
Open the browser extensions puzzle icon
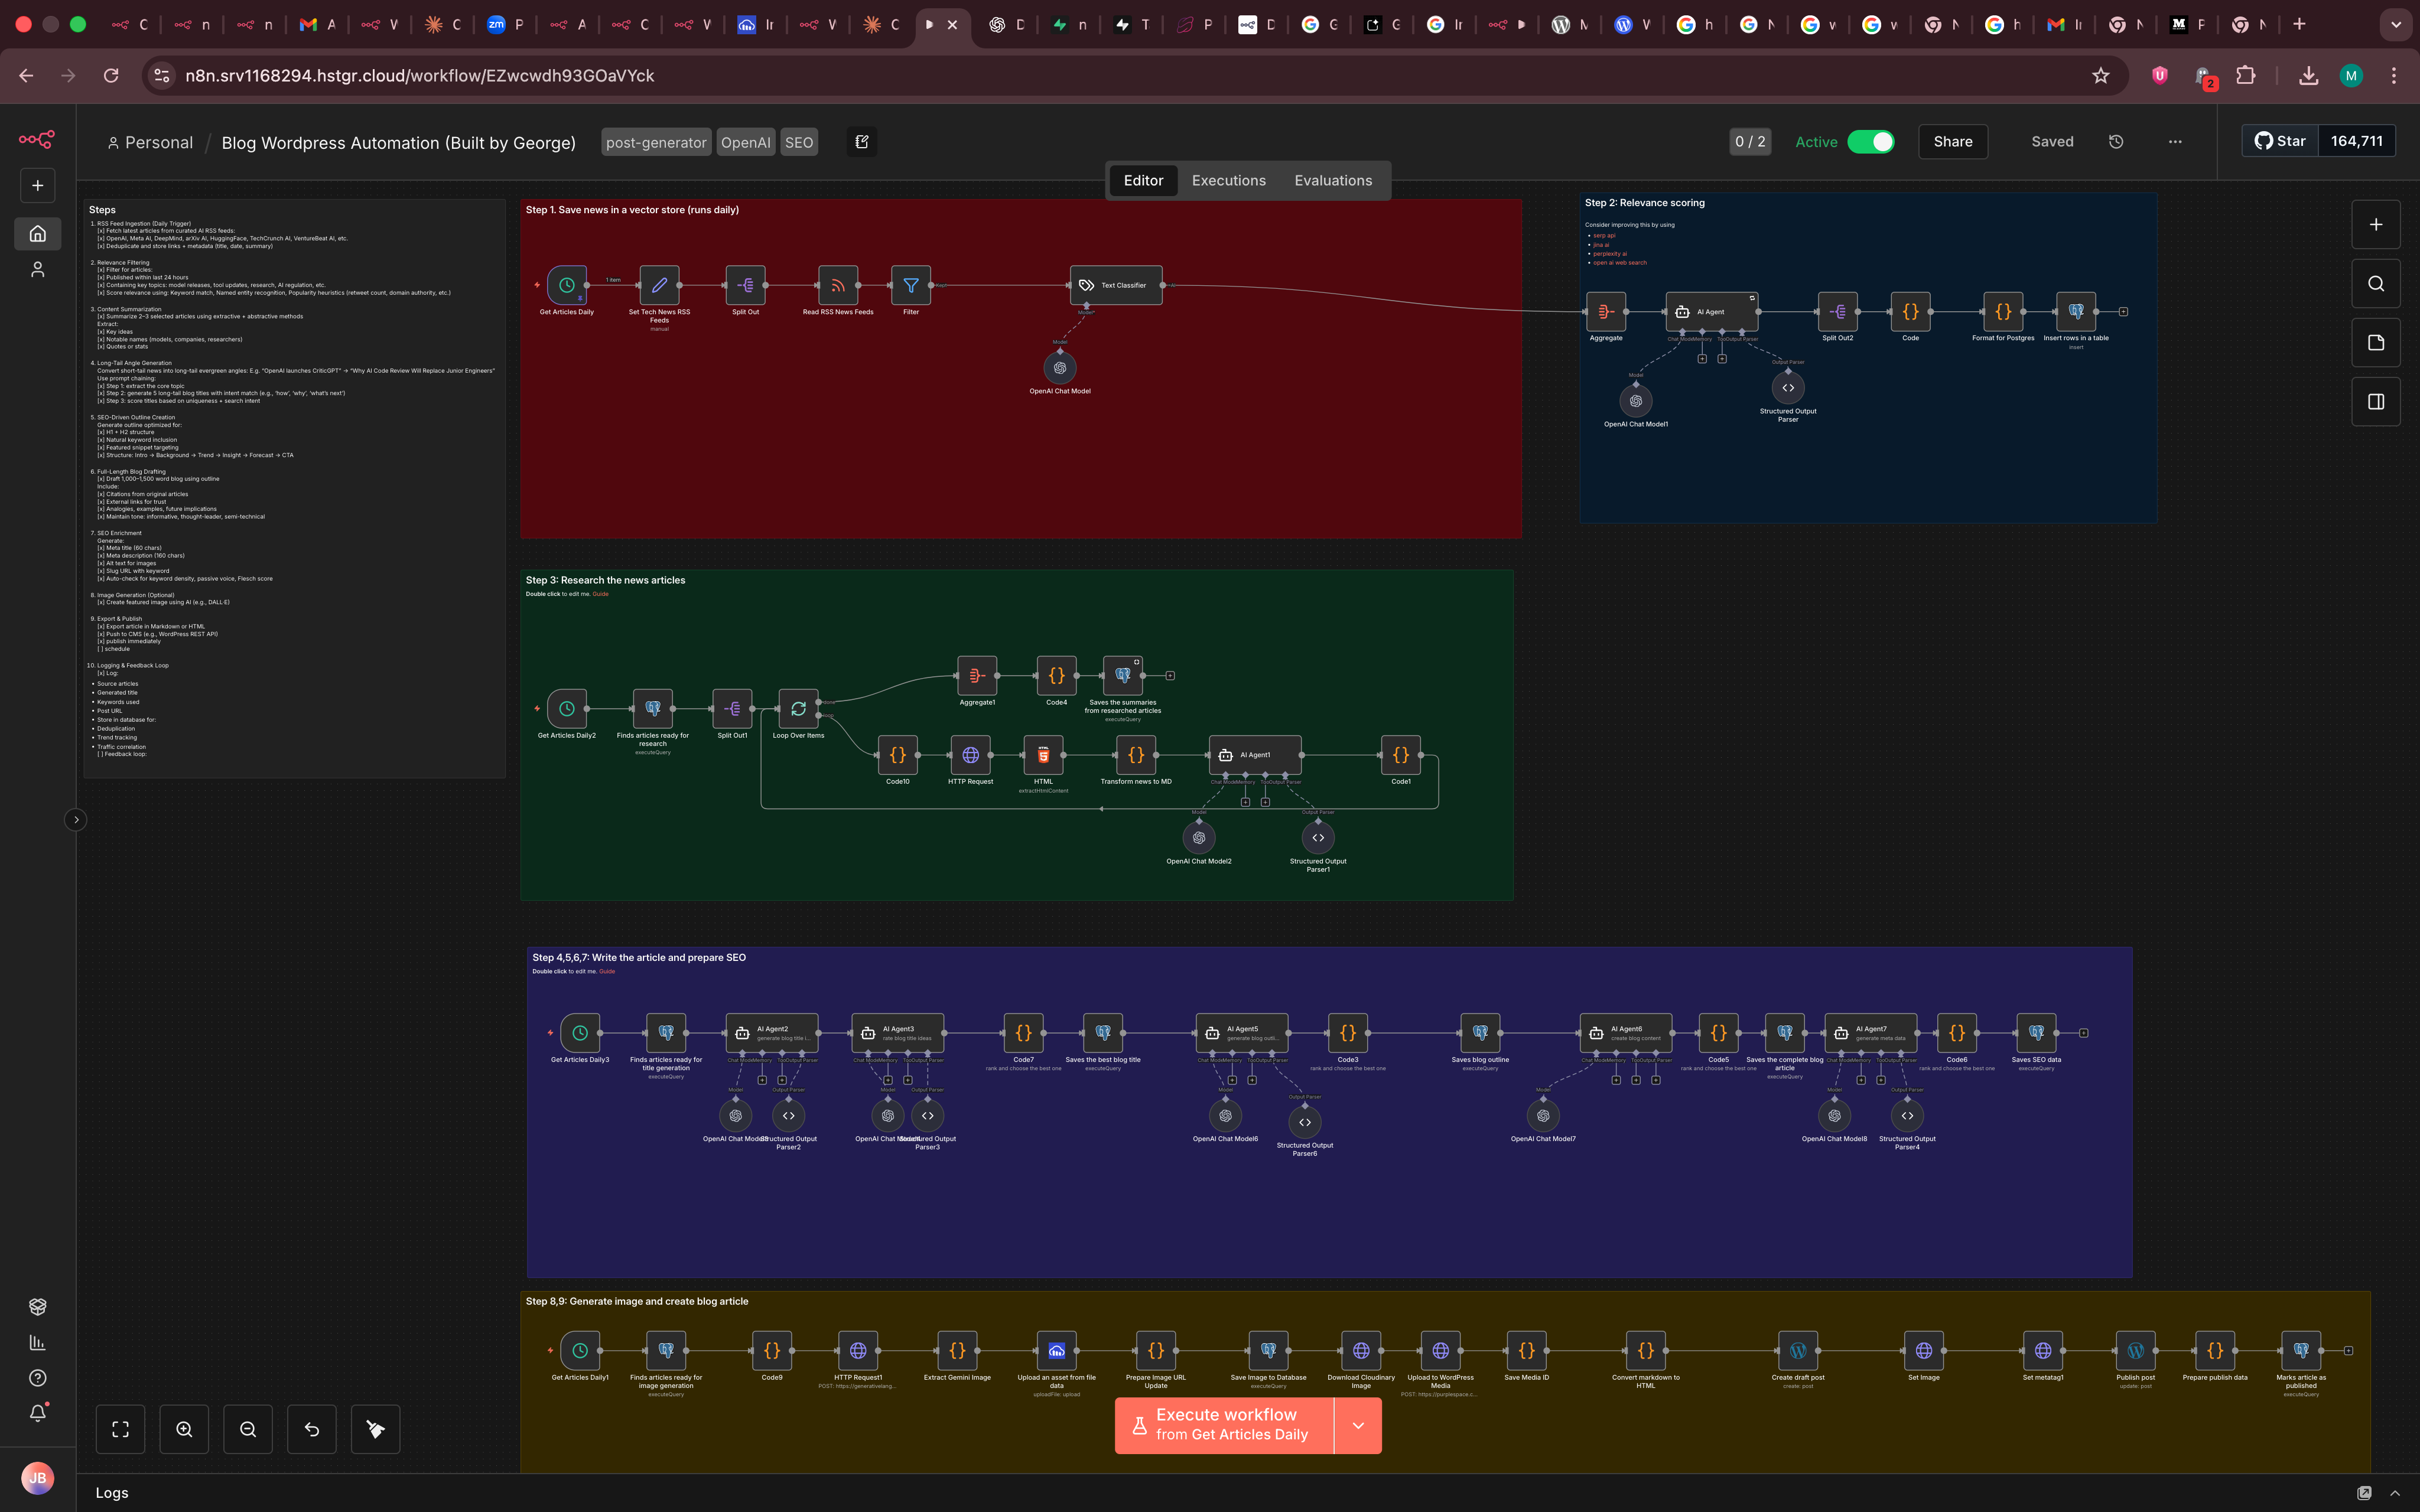(x=2246, y=76)
